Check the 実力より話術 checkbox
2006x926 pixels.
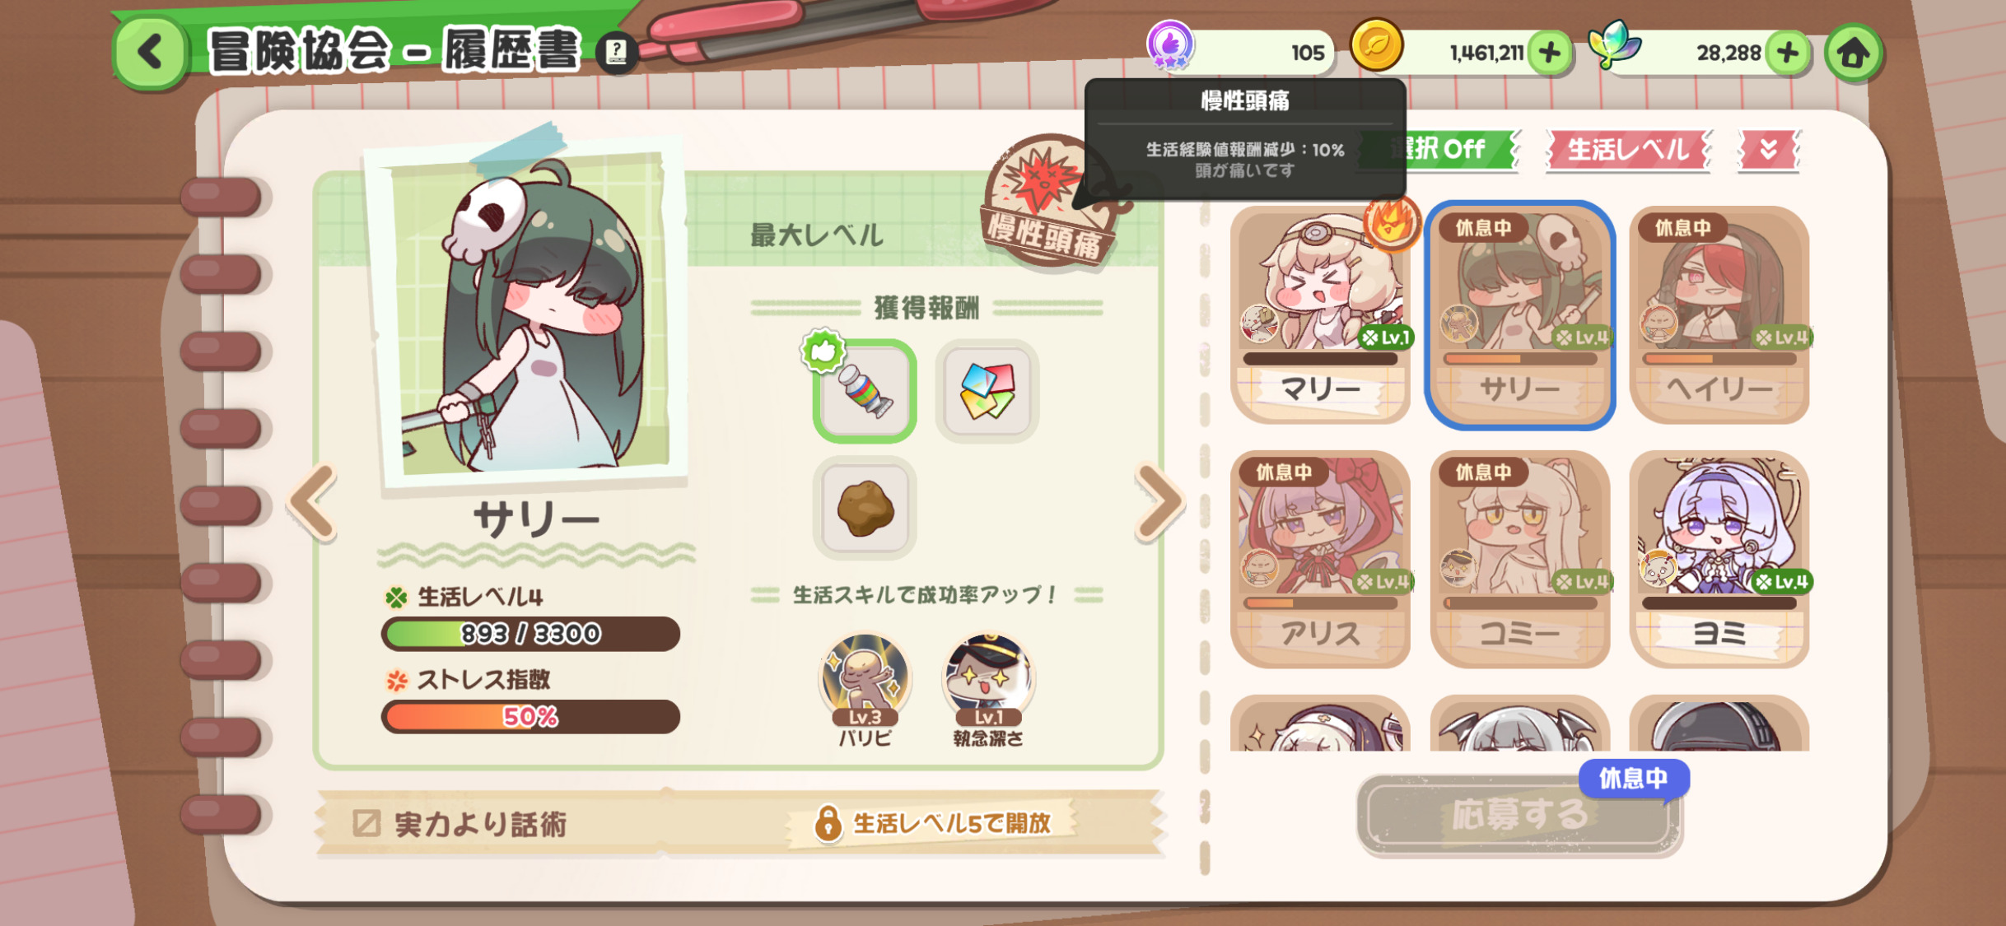(366, 823)
